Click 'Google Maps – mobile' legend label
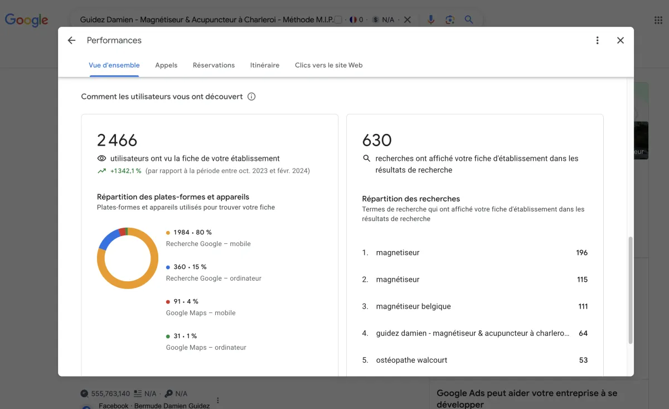The image size is (669, 409). (x=201, y=313)
